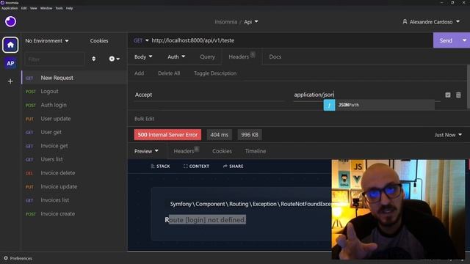Open the response Timeline tab
The width and height of the screenshot is (470, 264).
[x=256, y=151]
